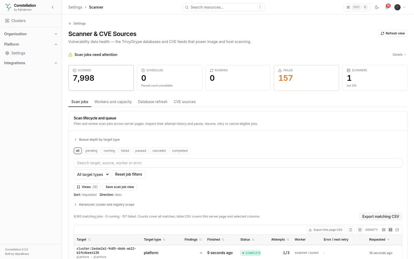Expand Advanced cluster and registry scope

tap(104, 205)
